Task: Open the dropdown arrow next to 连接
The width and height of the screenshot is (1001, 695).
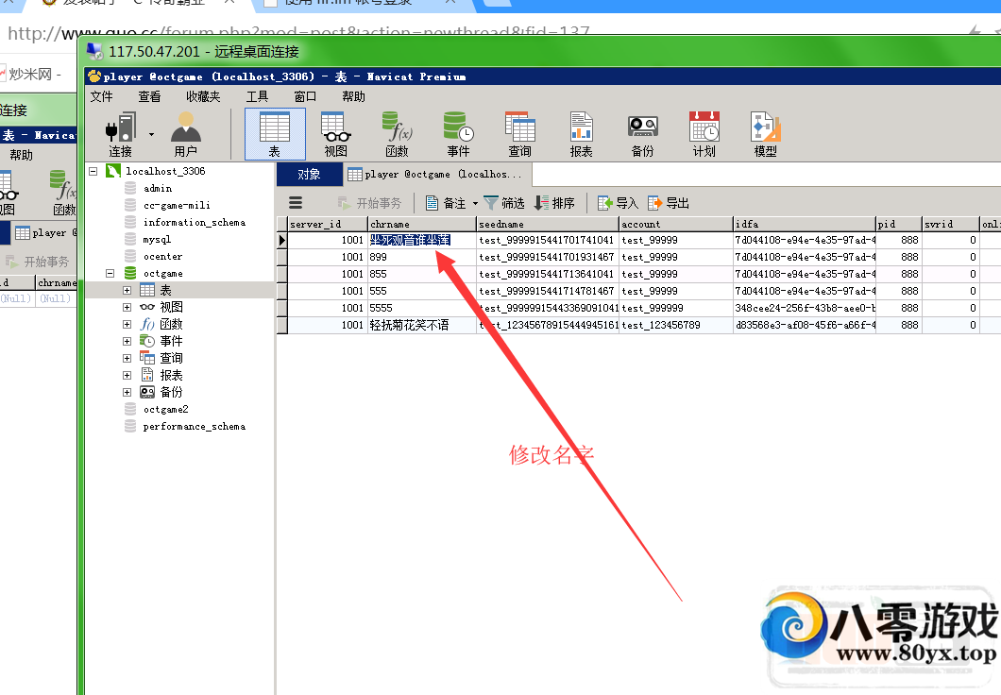Action: tap(151, 135)
